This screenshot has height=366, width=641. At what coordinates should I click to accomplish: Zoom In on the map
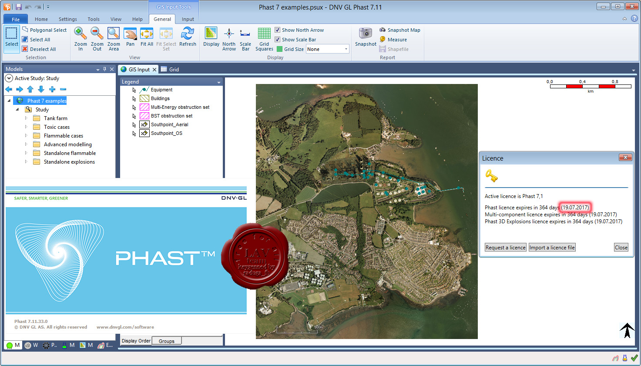[x=81, y=38]
